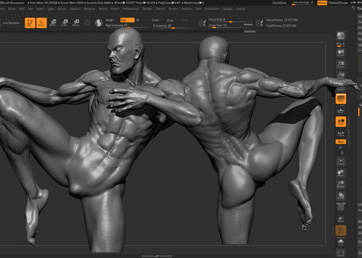Select the Scale transform mode
This screenshot has height=258, width=362.
(64, 23)
